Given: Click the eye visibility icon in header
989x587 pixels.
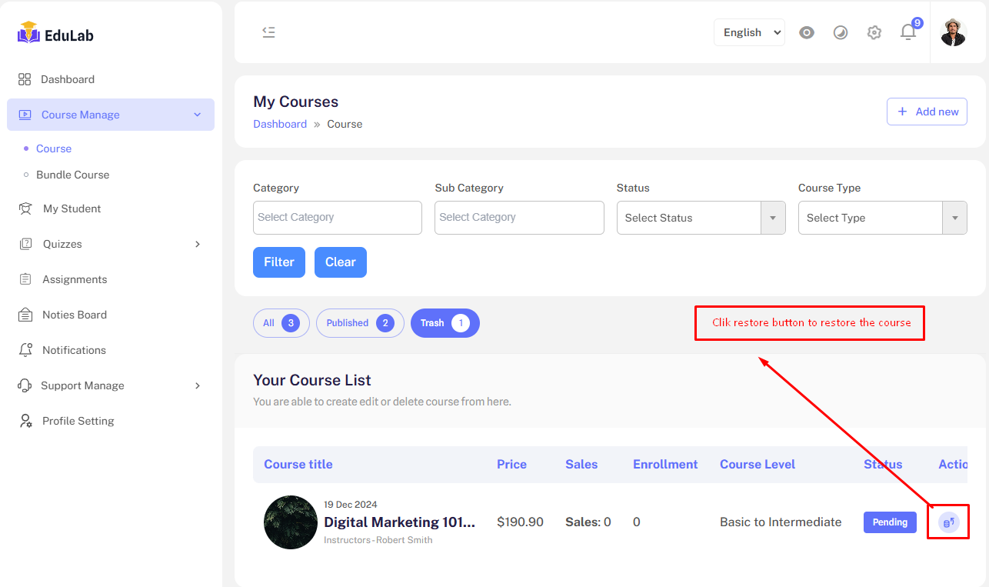Looking at the screenshot, I should click(x=807, y=32).
